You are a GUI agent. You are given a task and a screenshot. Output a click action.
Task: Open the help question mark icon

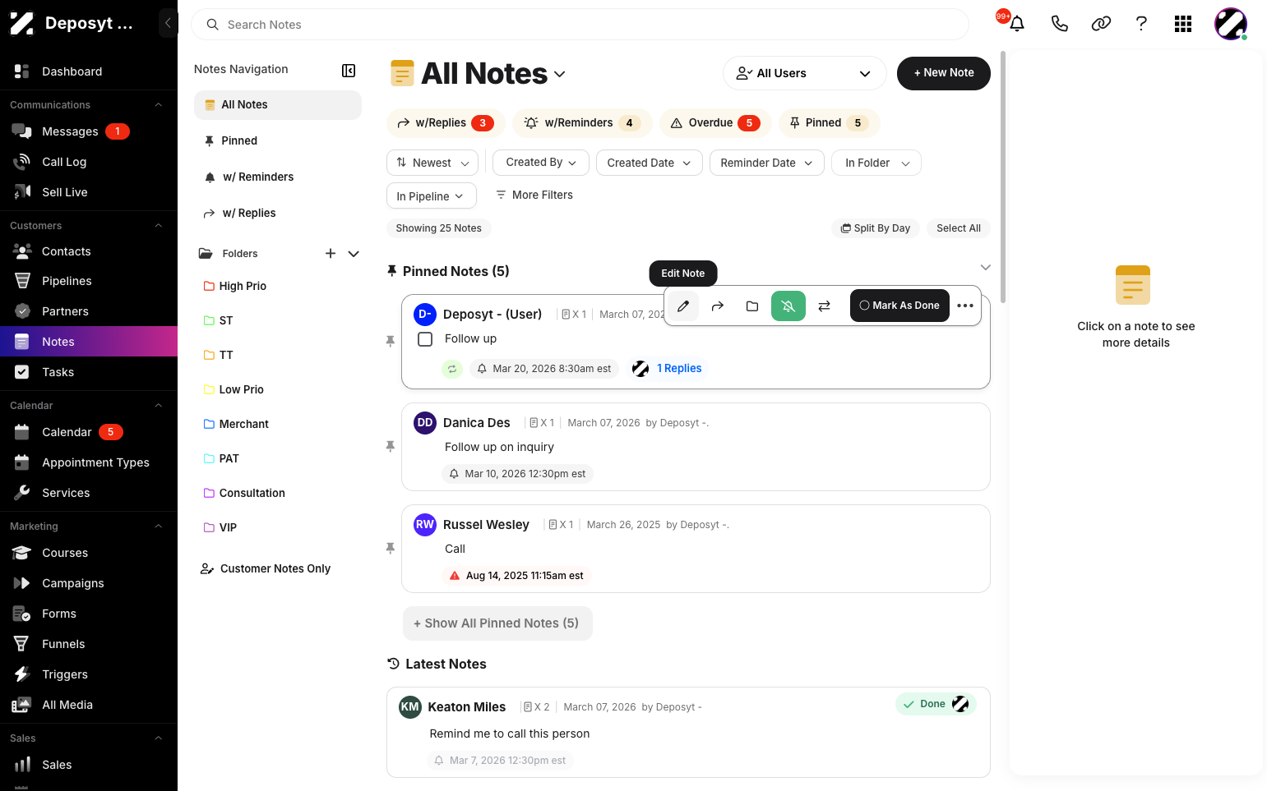[x=1141, y=24]
